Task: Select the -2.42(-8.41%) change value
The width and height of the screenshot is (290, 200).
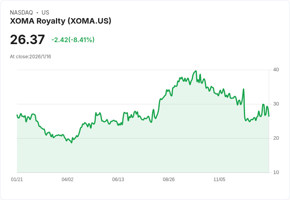Action: click(73, 40)
